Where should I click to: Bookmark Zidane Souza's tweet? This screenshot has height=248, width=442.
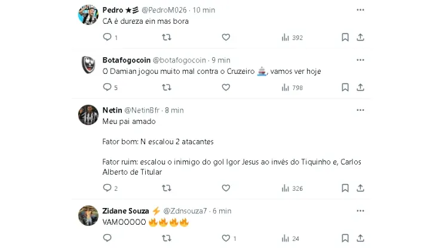tap(345, 238)
